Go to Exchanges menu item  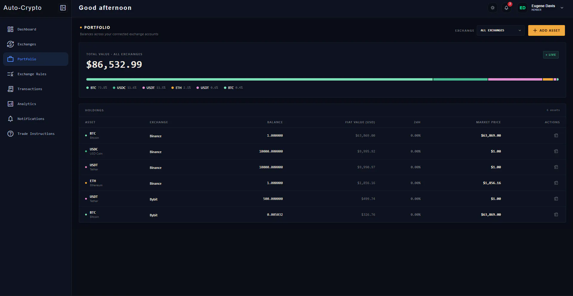point(36,44)
